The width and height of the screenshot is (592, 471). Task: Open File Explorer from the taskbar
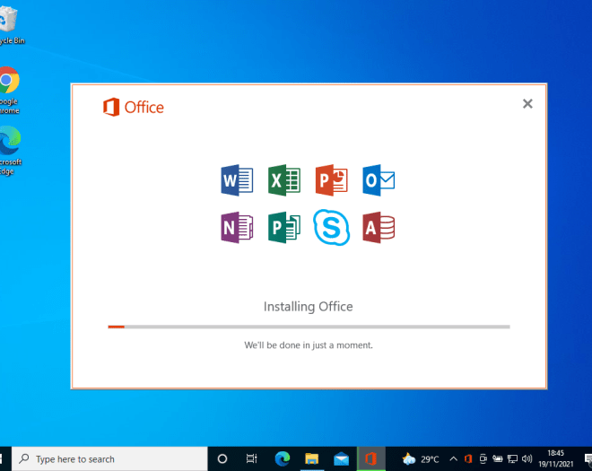pos(311,459)
